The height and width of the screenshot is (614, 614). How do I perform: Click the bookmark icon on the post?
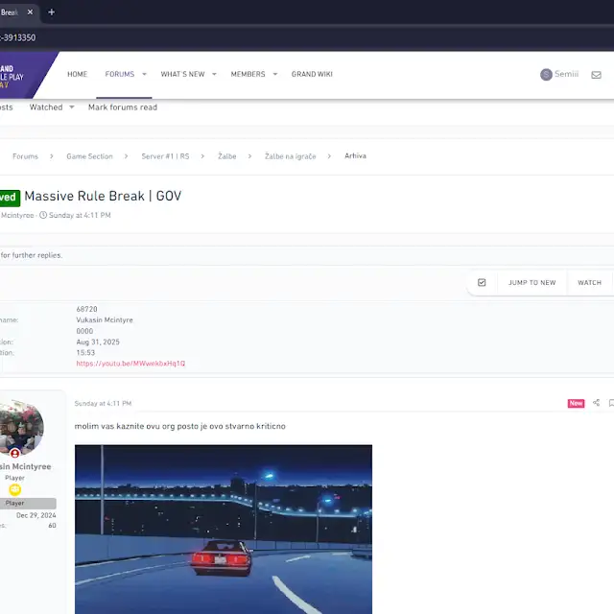click(x=611, y=403)
